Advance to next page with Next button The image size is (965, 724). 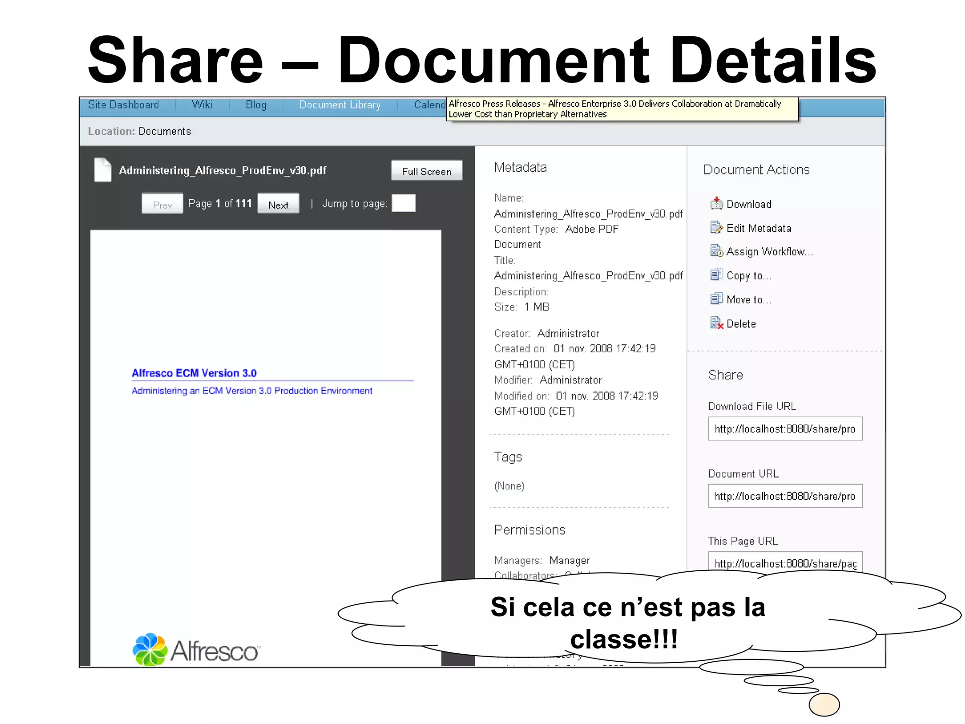278,204
